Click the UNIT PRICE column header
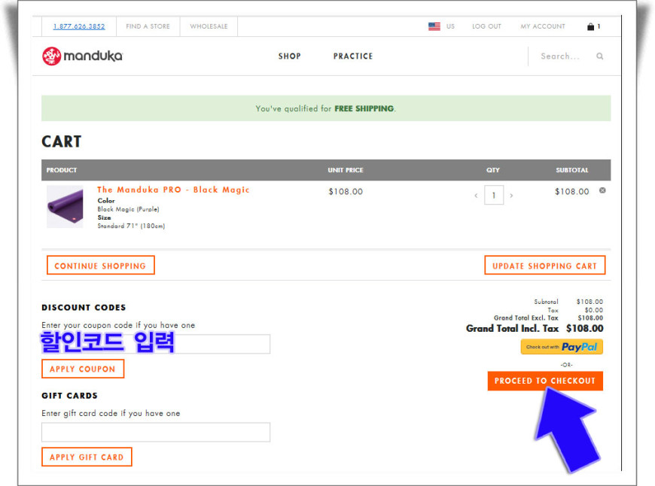 tap(346, 170)
